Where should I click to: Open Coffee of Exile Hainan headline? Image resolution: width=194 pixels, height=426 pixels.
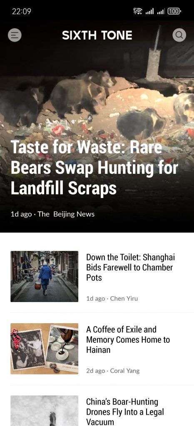(x=128, y=339)
